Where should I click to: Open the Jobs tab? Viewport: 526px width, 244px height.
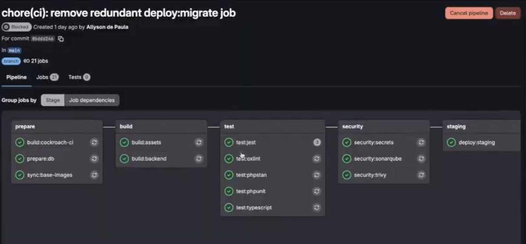point(47,78)
